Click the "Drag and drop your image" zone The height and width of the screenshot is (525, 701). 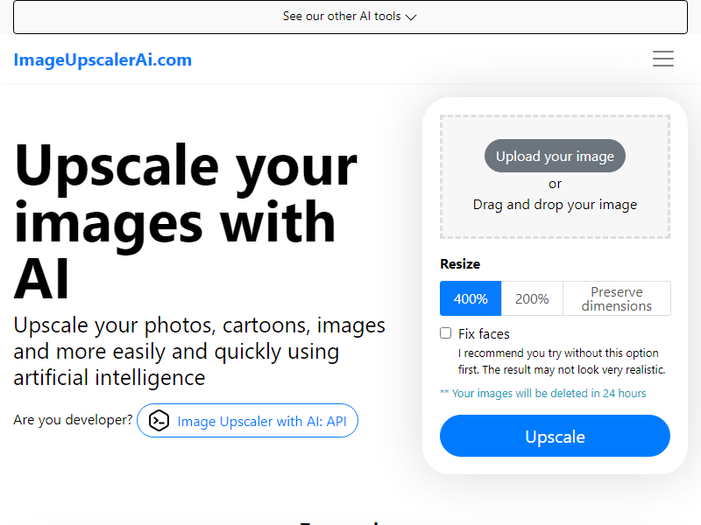point(555,205)
